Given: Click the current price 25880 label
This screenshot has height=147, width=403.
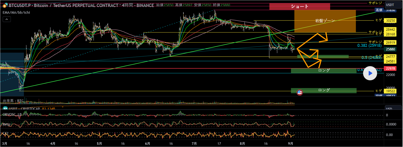Looking at the screenshot, I should click(x=390, y=49).
